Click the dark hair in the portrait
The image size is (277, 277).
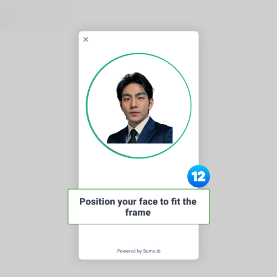click(x=135, y=82)
